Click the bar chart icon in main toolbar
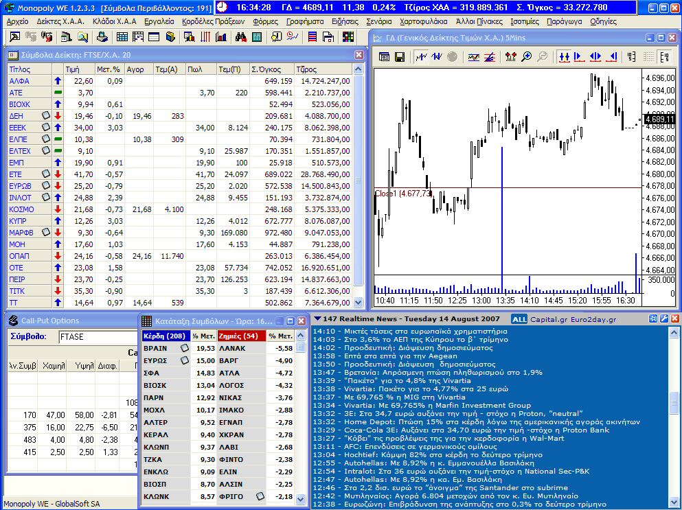The image size is (682, 510). (221, 37)
